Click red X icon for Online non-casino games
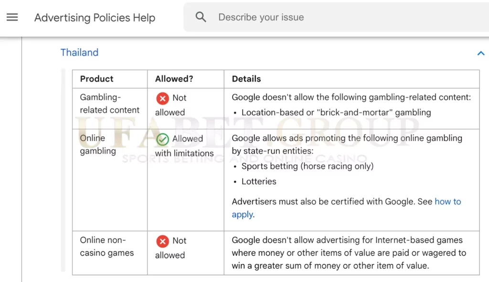 tap(162, 241)
